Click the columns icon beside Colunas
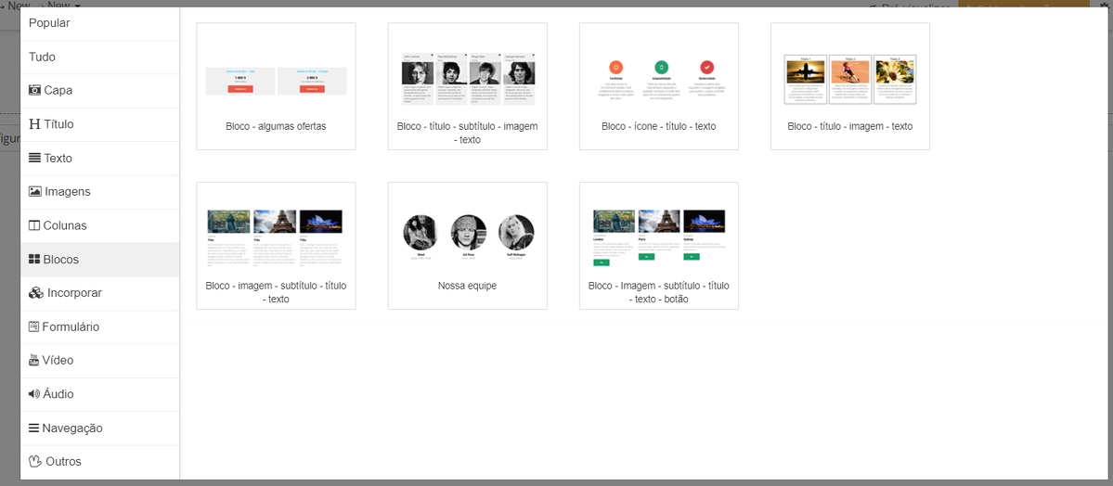This screenshot has width=1113, height=486. 34,225
